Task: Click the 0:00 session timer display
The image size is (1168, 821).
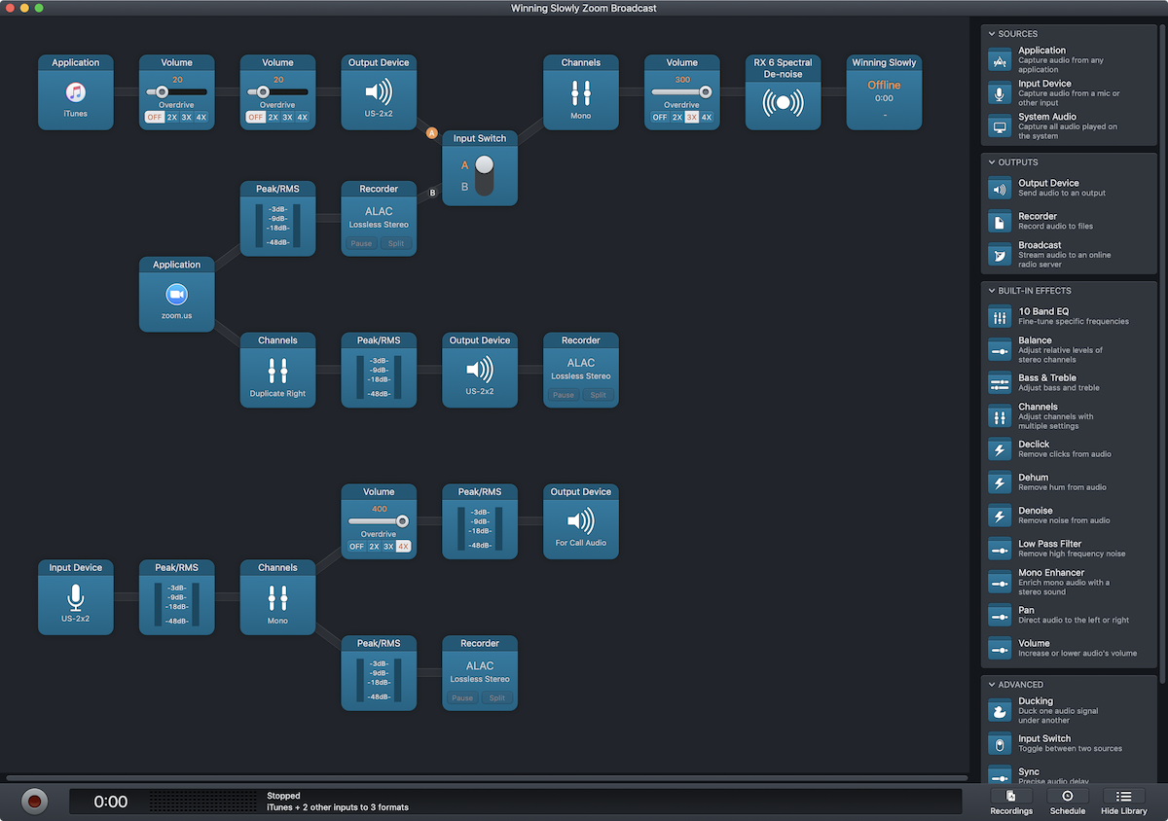Action: (111, 802)
